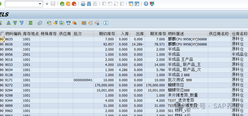
Task: Select the 期末库存 column header
Action: tap(156, 34)
